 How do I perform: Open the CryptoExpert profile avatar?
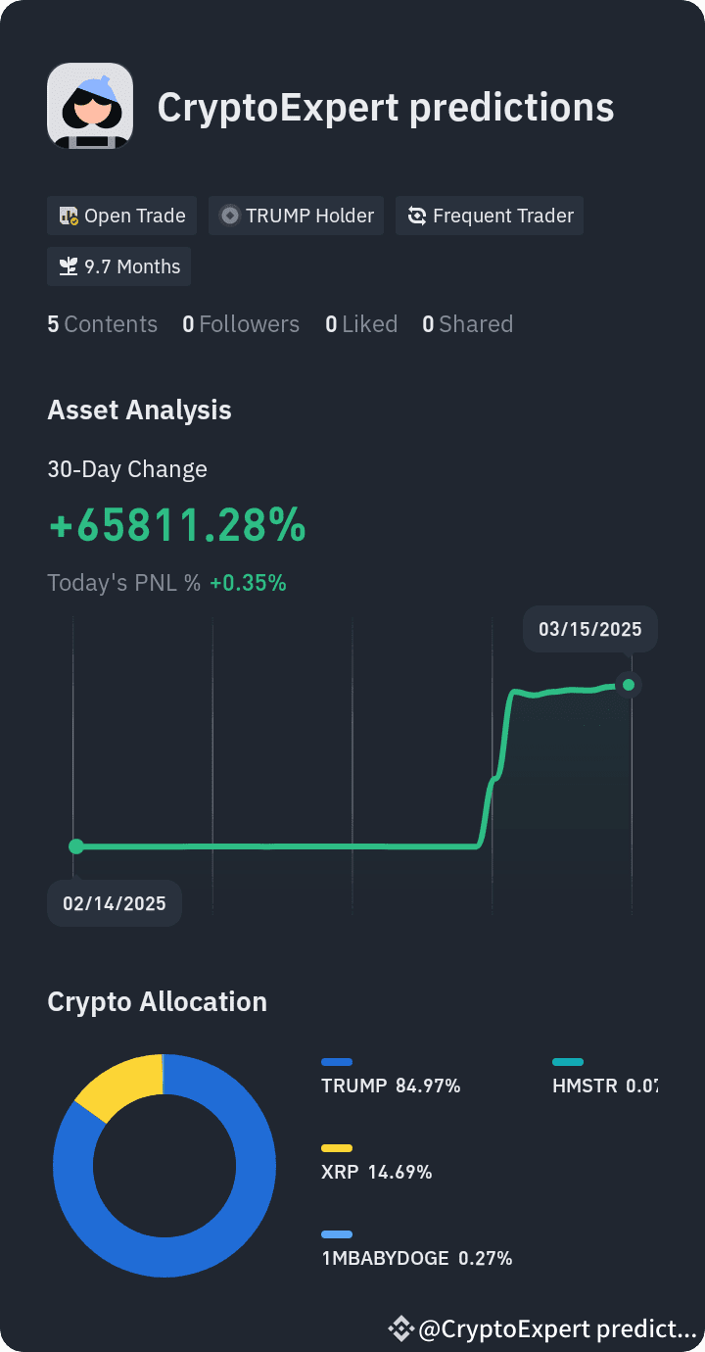click(90, 106)
